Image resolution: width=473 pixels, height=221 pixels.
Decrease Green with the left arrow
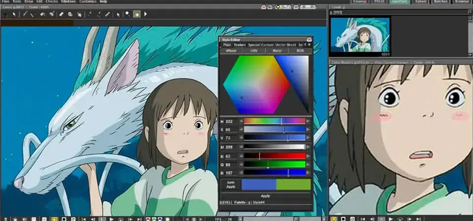[241, 165]
